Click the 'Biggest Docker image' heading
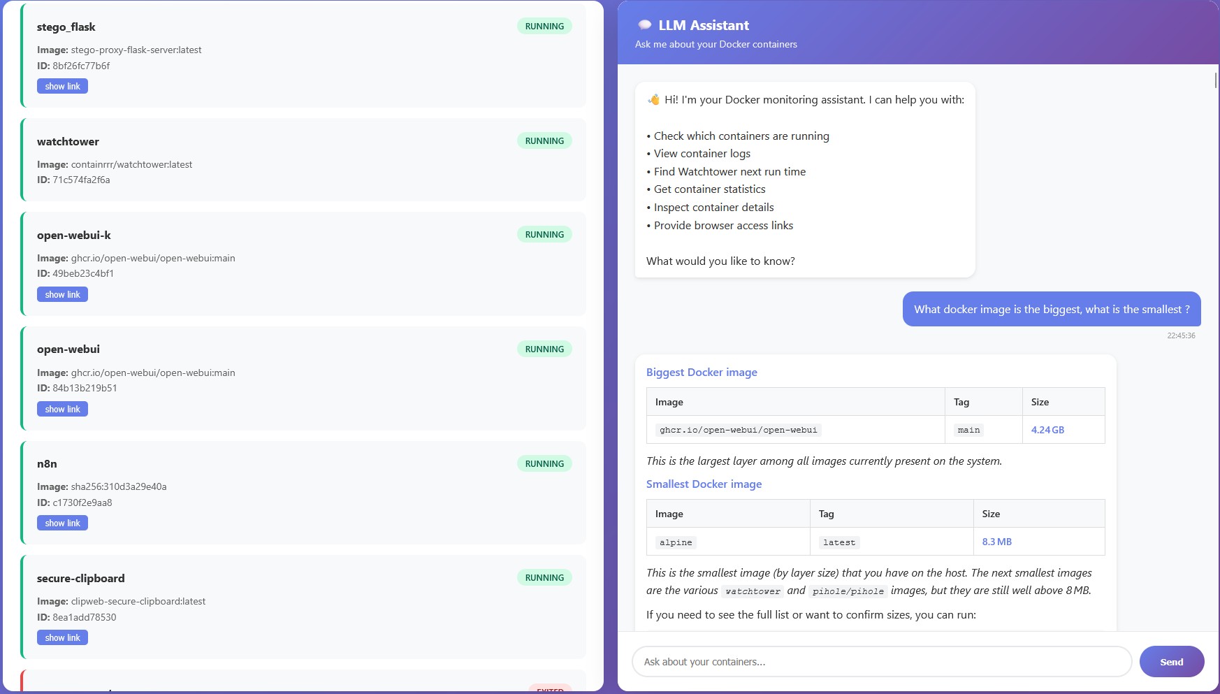The height and width of the screenshot is (694, 1220). (x=702, y=373)
